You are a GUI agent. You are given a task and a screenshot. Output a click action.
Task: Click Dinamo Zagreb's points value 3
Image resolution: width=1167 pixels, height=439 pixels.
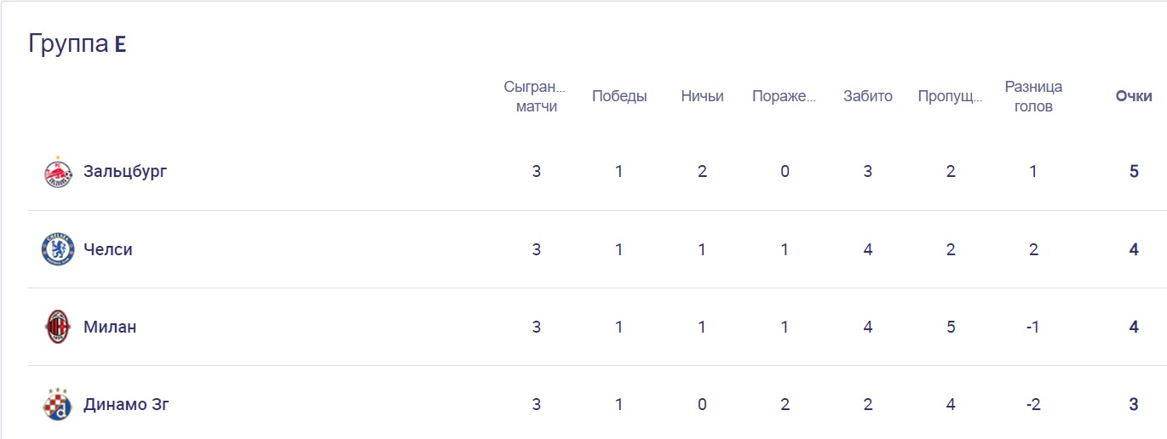[1134, 404]
